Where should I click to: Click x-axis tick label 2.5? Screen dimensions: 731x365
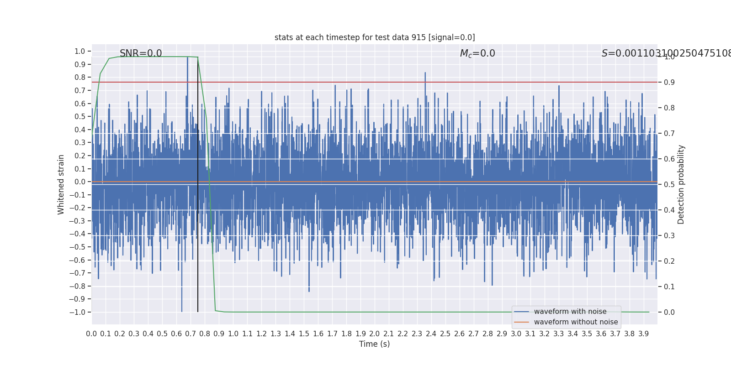click(445, 334)
